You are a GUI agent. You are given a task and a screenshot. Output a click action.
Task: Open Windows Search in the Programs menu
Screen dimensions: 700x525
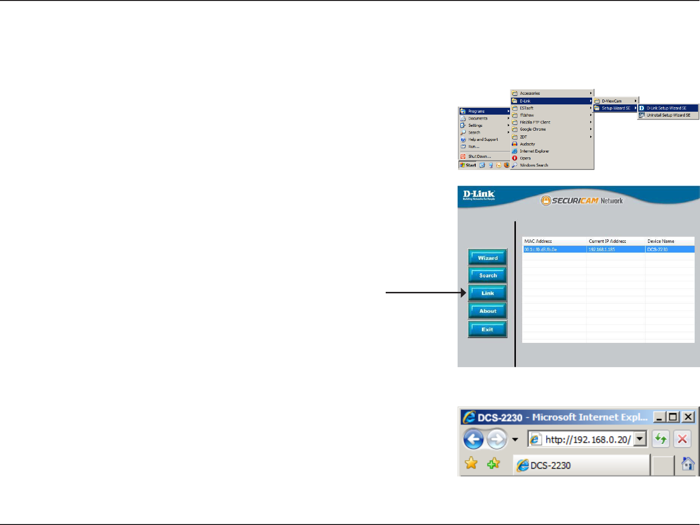click(552, 165)
